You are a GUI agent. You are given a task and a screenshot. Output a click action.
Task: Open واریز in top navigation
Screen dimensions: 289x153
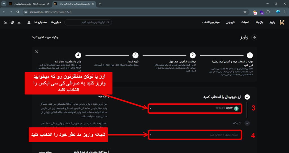[272, 22]
